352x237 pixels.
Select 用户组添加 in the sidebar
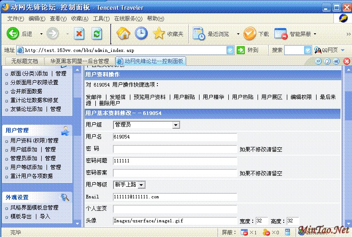tap(24, 150)
